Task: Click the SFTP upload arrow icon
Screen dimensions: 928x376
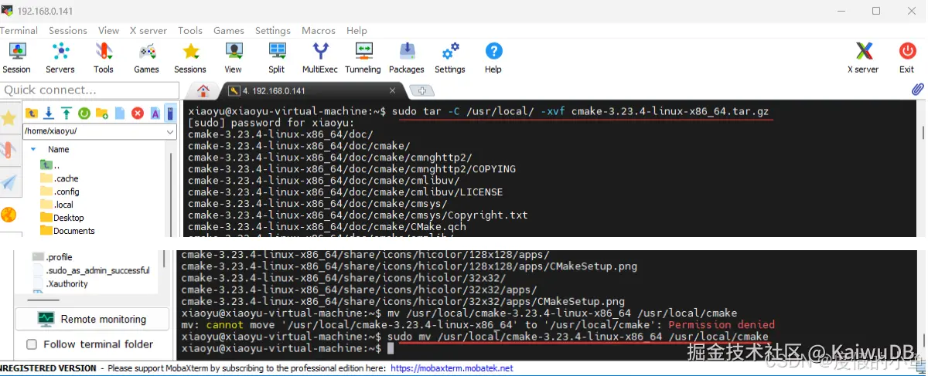Action: tap(67, 113)
